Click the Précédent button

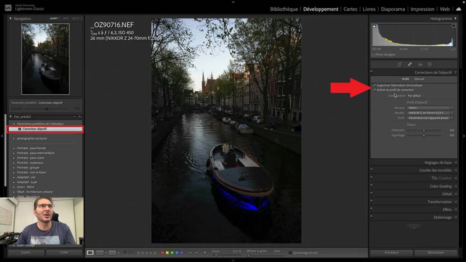pyautogui.click(x=391, y=253)
